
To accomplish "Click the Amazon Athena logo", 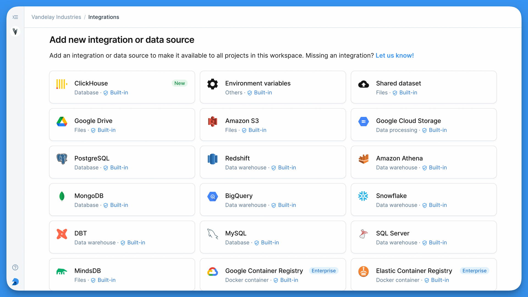I will (x=363, y=159).
